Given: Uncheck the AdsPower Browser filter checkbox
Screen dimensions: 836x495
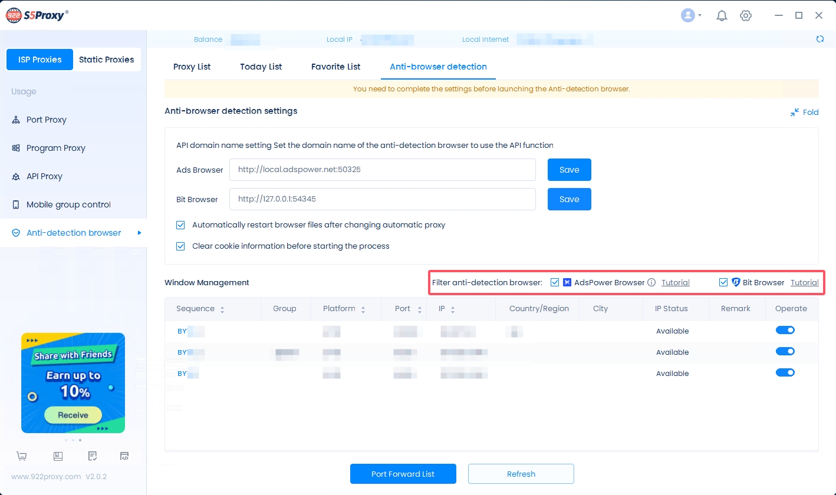Looking at the screenshot, I should 555,283.
